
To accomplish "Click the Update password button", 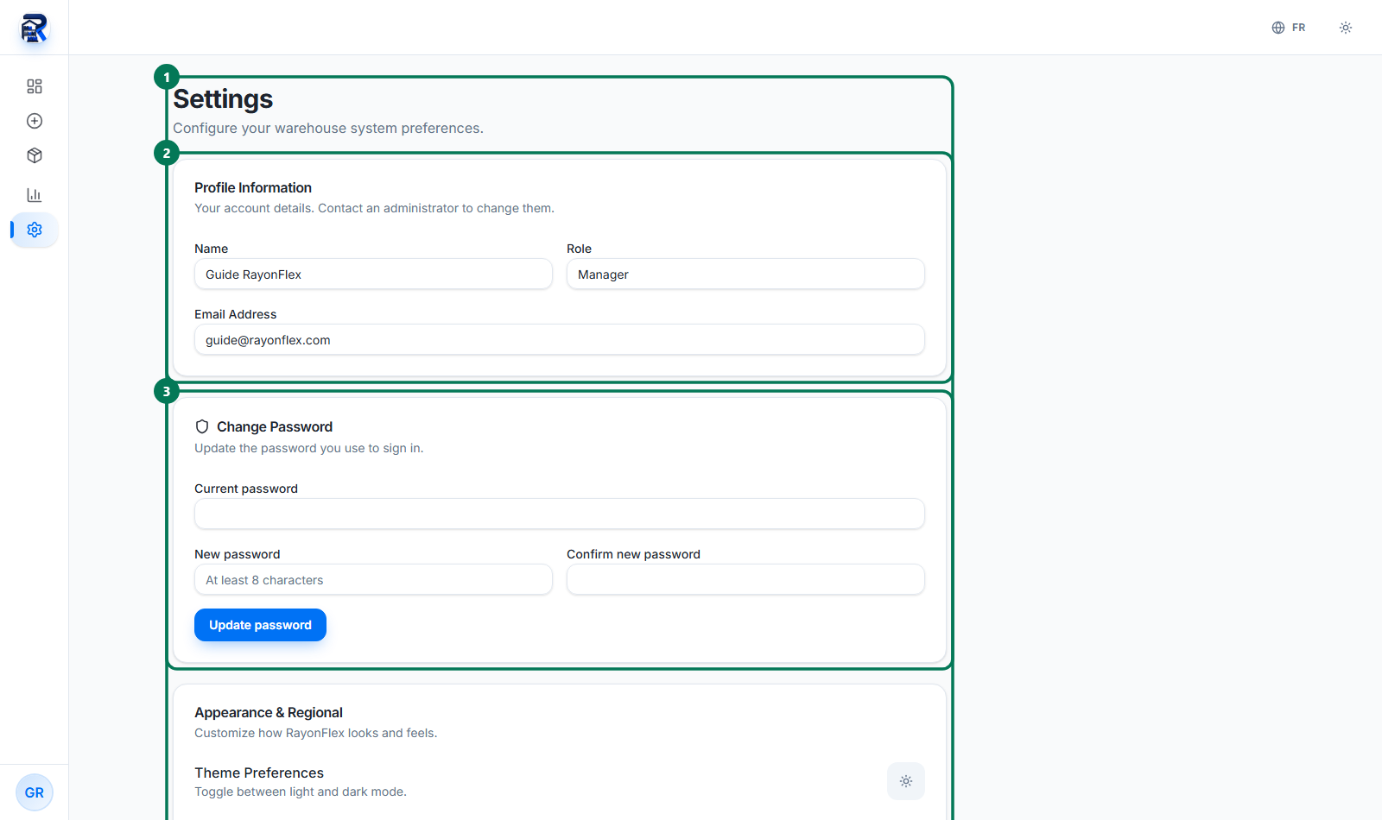I will [260, 625].
